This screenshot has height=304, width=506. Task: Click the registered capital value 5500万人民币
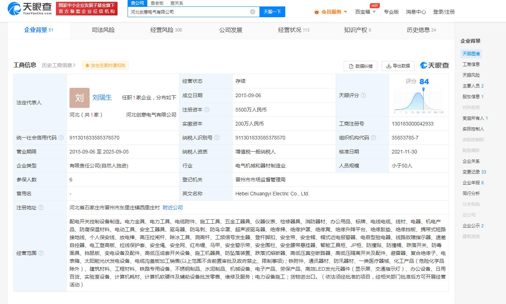click(x=251, y=110)
